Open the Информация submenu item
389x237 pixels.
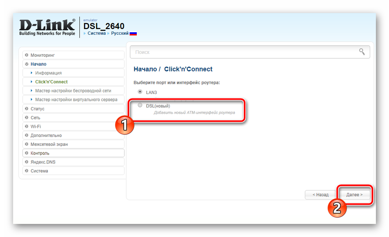point(73,73)
